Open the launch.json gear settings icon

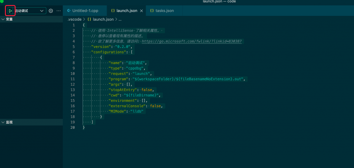(51, 11)
